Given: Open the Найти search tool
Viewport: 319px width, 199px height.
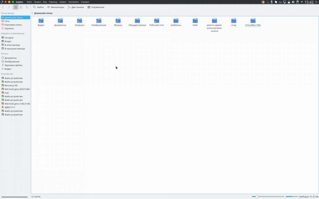Looking at the screenshot, I should (x=38, y=7).
